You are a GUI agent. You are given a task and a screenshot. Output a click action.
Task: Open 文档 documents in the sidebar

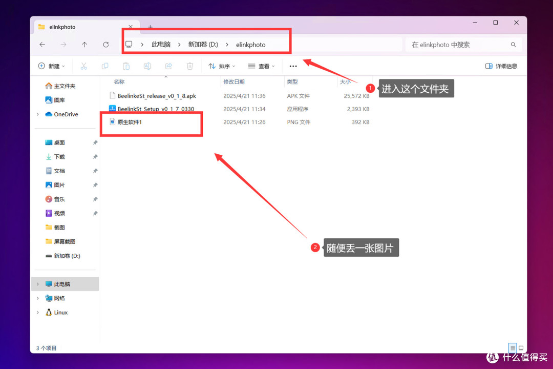pos(59,171)
